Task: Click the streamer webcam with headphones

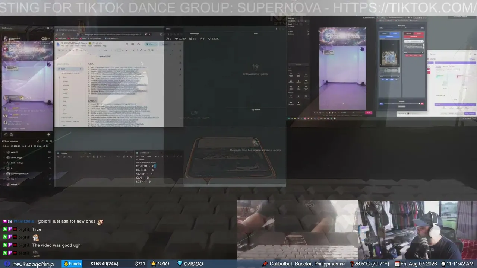Action: [x=418, y=230]
